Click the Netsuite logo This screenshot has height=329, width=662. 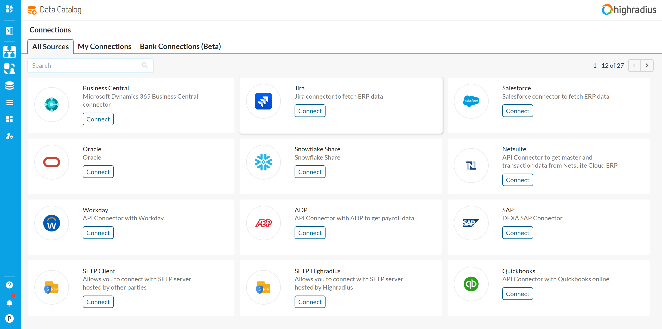(471, 166)
